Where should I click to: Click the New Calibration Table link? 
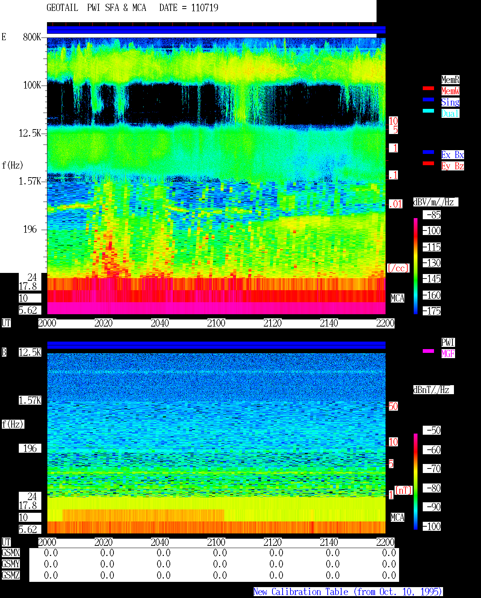pyautogui.click(x=348, y=592)
